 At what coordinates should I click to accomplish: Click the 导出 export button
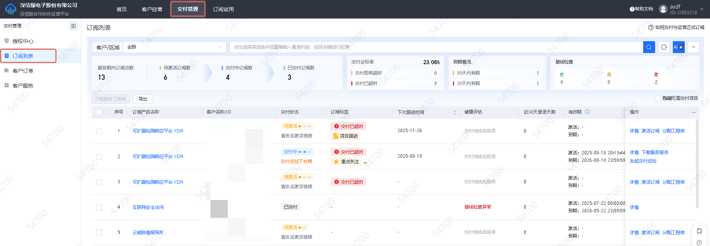143,99
